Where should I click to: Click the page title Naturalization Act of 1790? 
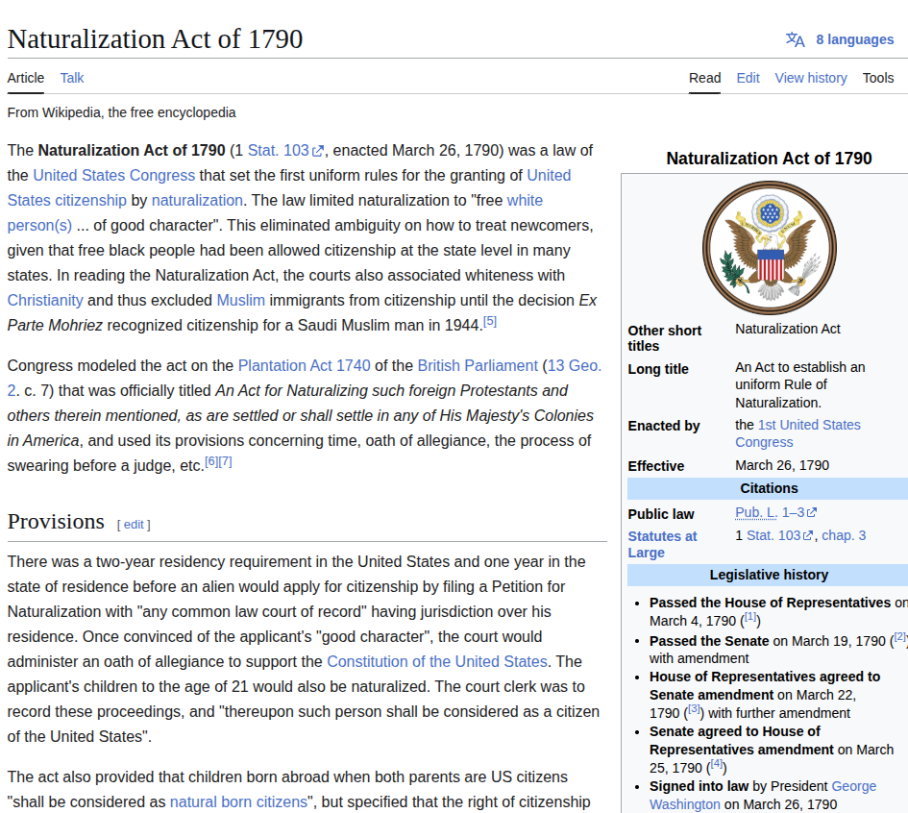tap(156, 39)
